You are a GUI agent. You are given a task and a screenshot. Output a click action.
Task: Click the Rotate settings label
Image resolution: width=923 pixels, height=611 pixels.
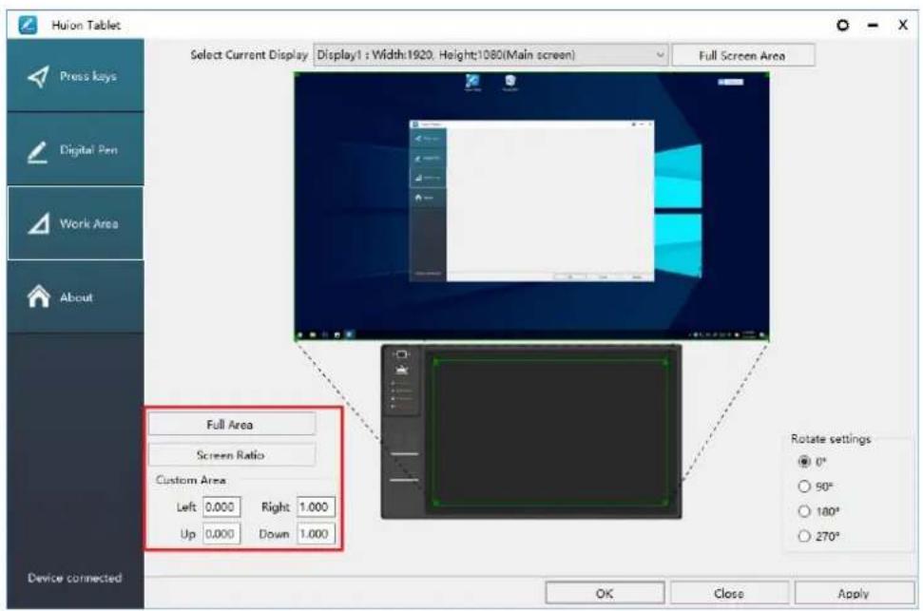pos(831,438)
